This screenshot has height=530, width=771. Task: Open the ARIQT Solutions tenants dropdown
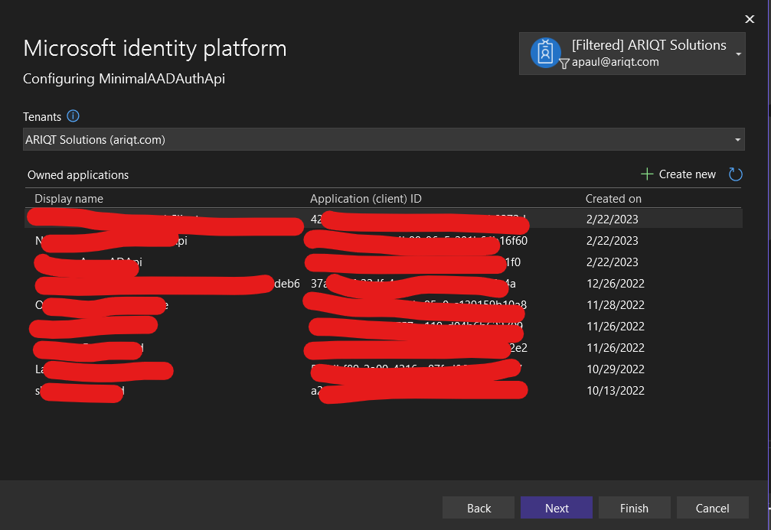click(x=383, y=139)
